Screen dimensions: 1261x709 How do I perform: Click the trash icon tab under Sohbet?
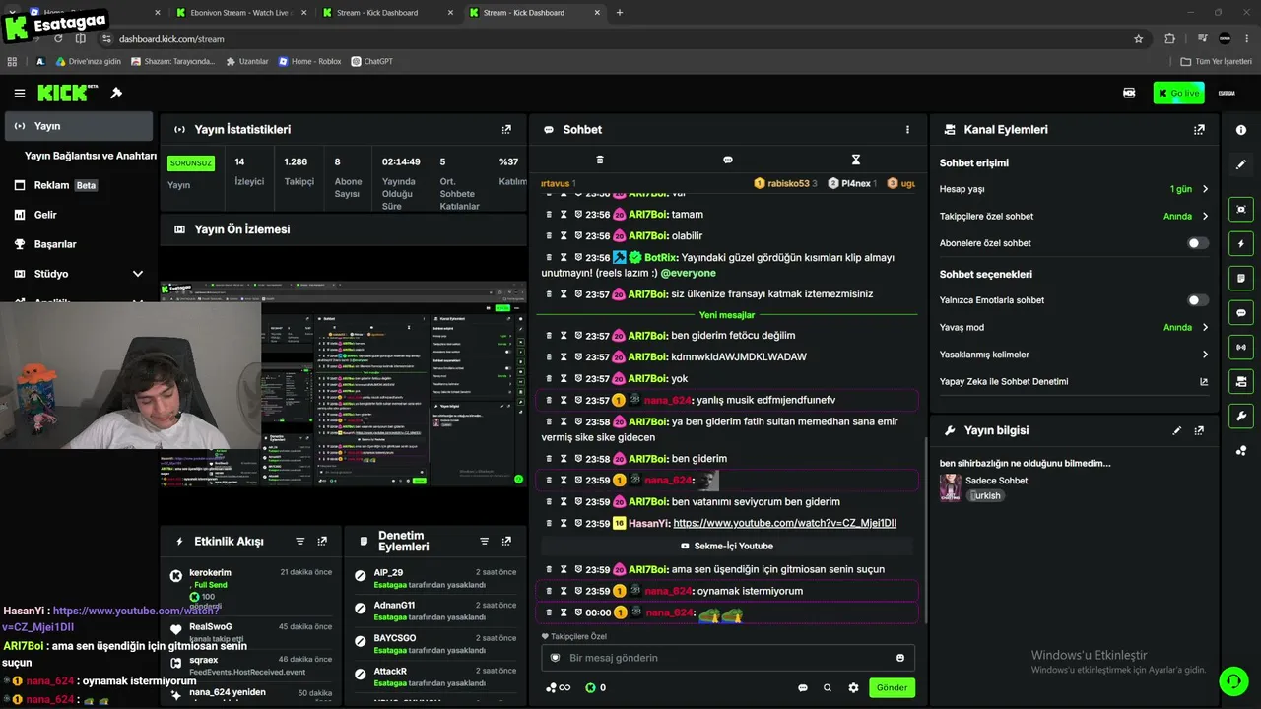point(600,160)
